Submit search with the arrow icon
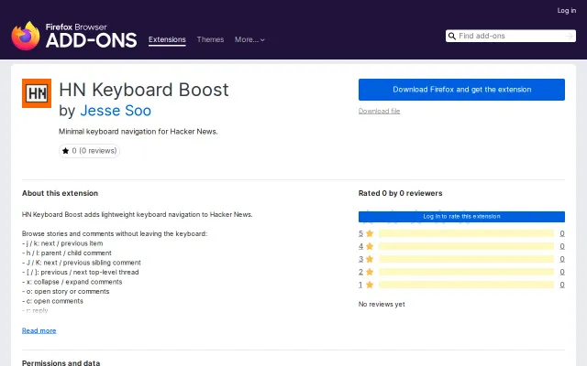The height and width of the screenshot is (366, 587). point(569,36)
